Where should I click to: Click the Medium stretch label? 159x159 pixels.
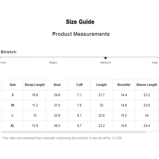click(105, 63)
